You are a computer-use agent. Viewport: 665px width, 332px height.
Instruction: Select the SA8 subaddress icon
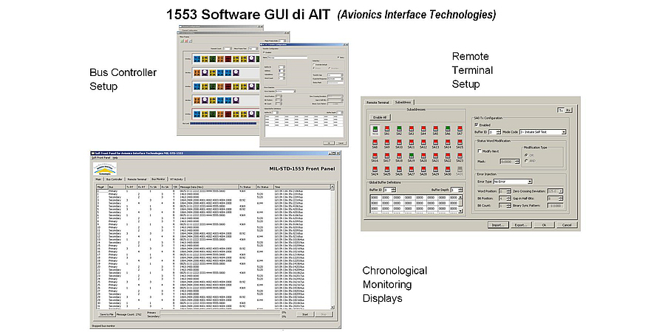pyautogui.click(x=375, y=144)
